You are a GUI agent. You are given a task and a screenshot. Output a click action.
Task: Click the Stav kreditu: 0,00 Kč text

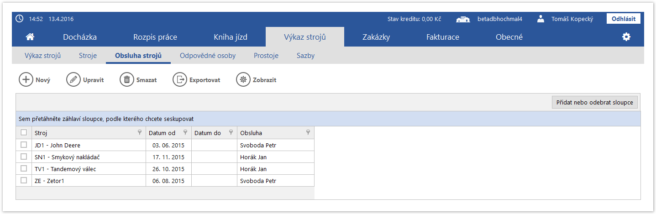414,19
